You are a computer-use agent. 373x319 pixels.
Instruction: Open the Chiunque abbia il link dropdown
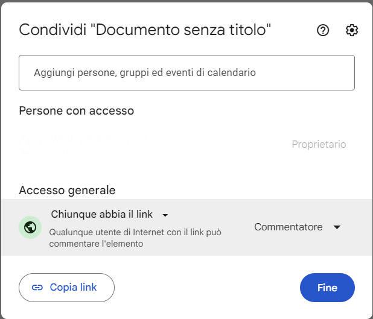click(x=109, y=215)
